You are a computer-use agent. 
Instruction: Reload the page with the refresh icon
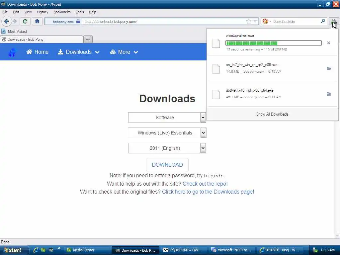[25, 21]
